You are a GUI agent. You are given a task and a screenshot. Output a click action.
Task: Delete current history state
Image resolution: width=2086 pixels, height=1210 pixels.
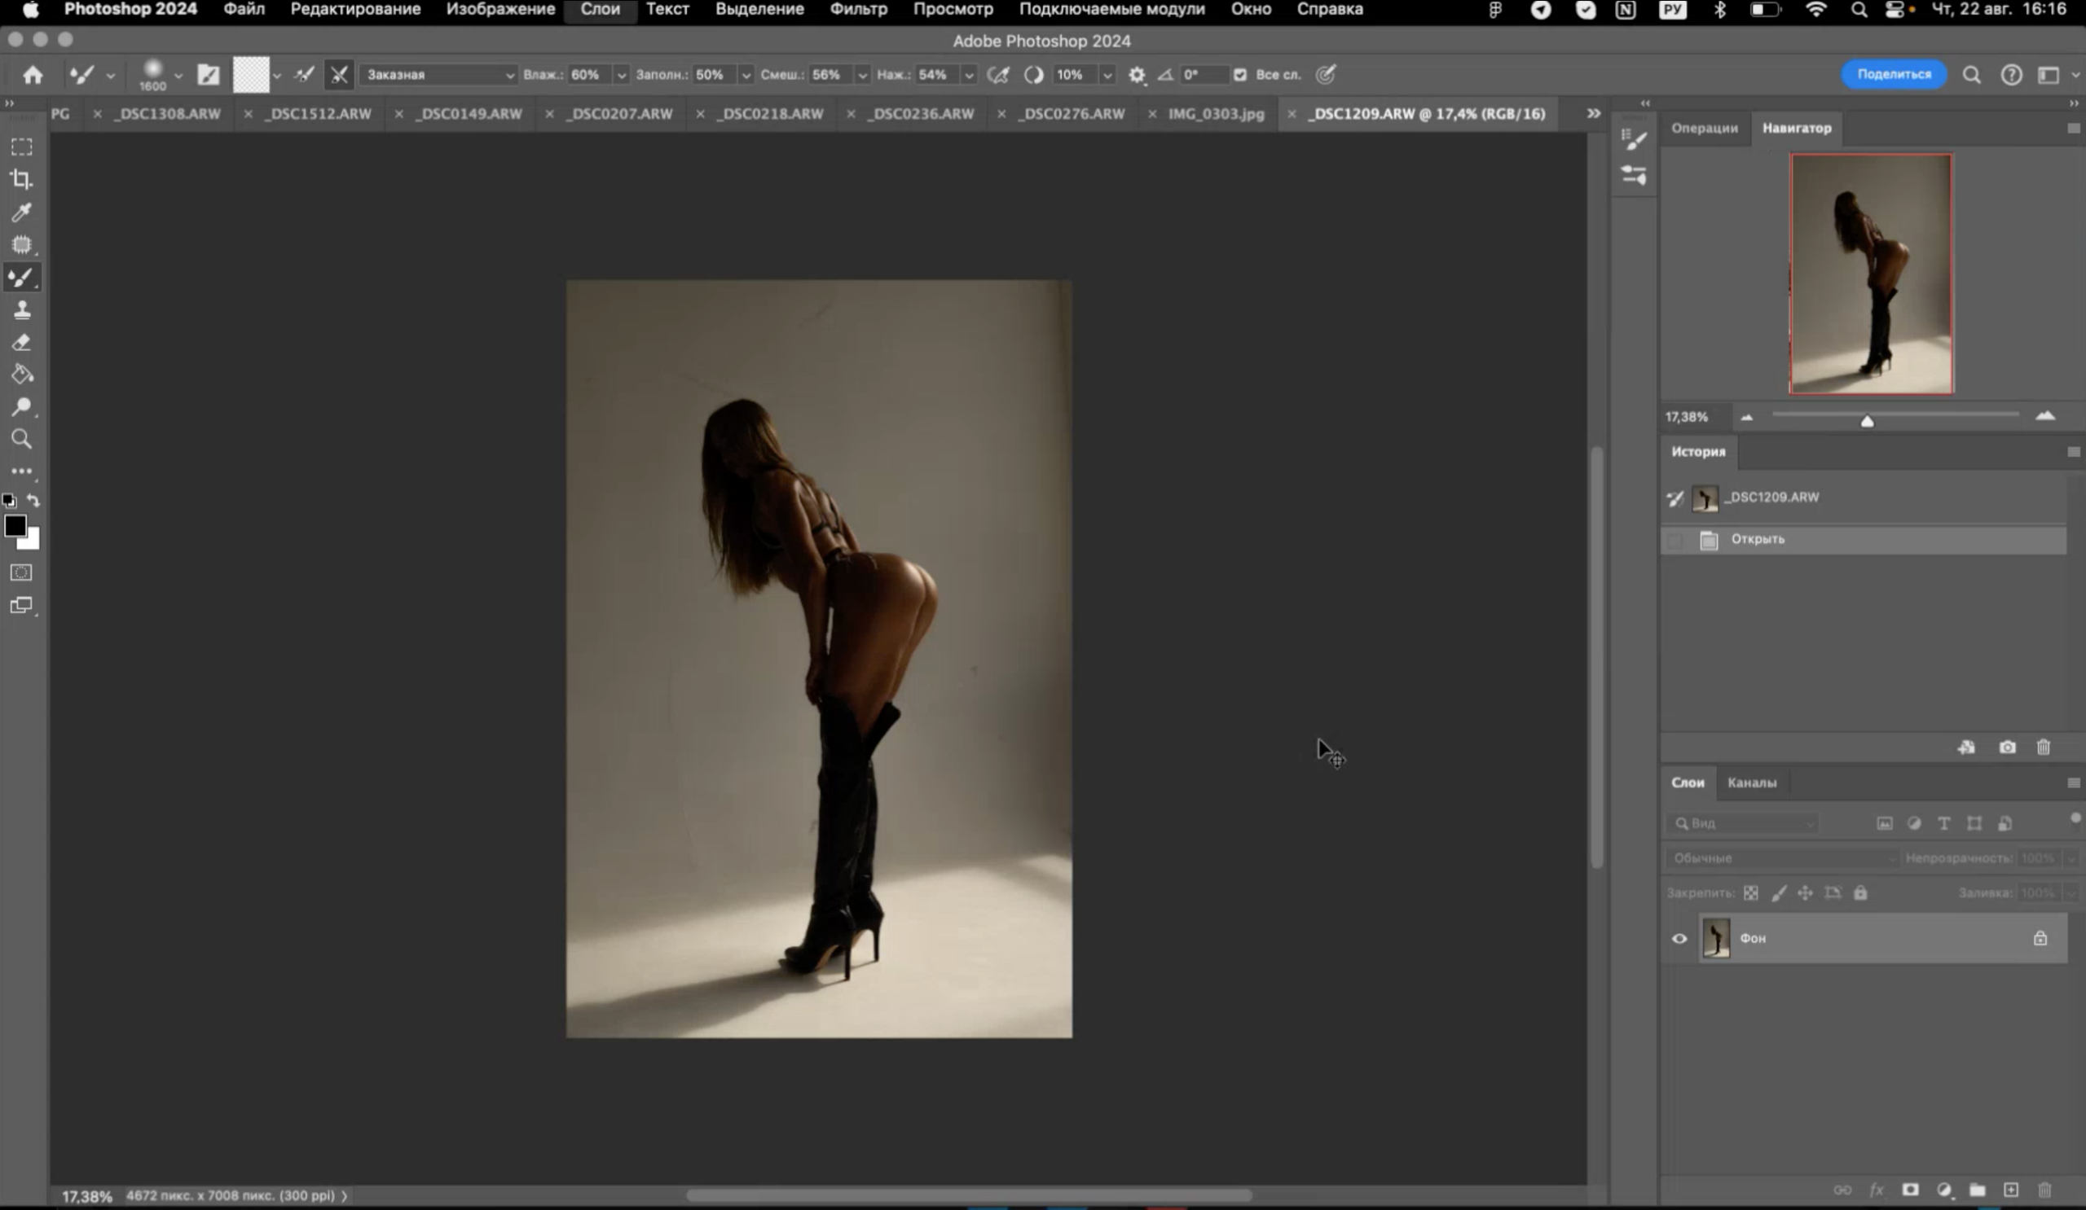[x=2044, y=747]
